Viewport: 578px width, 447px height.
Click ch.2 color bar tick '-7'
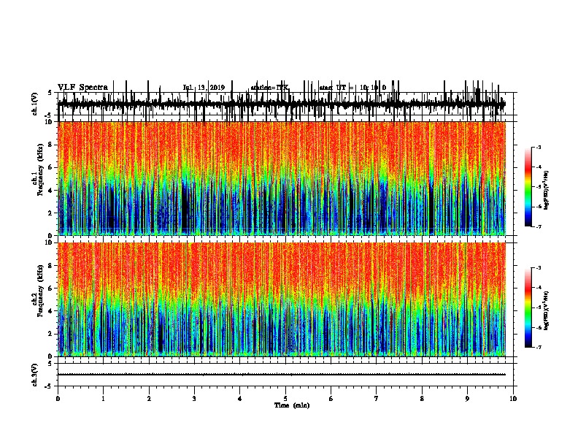pos(538,347)
